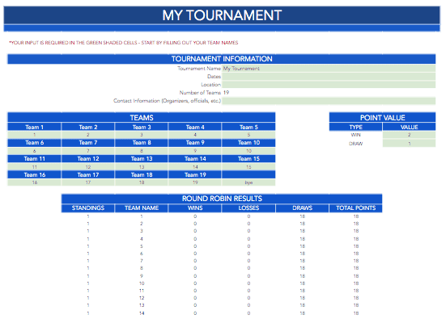Select team name 14 in results table
The image size is (446, 323).
pos(142,313)
